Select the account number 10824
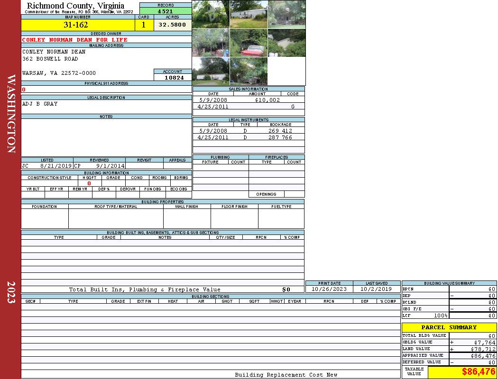 pos(173,77)
